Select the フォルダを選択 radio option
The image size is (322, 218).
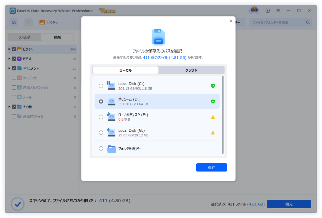click(x=101, y=149)
